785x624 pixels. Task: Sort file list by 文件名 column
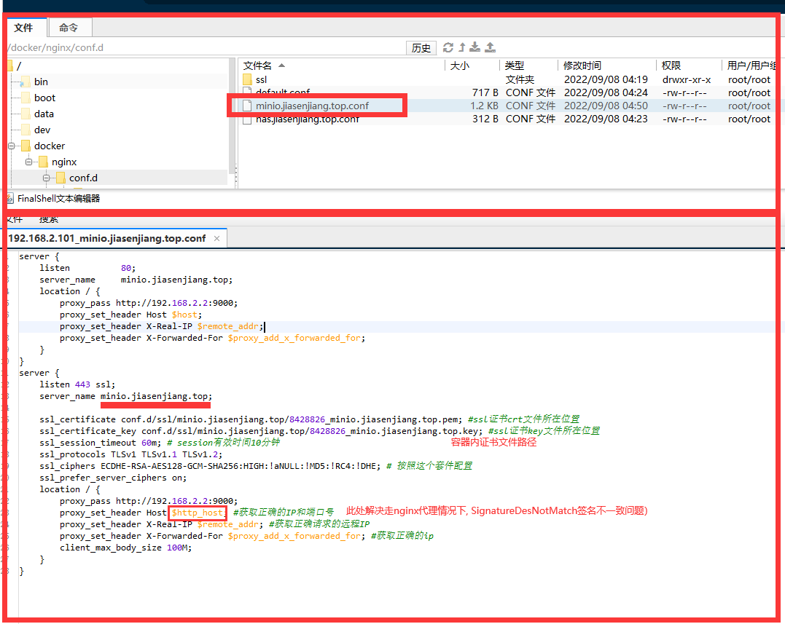[258, 66]
